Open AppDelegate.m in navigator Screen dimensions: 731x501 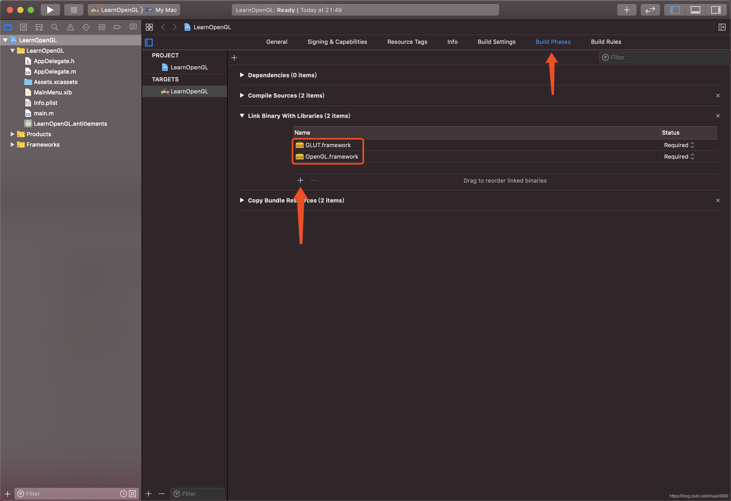pos(54,71)
